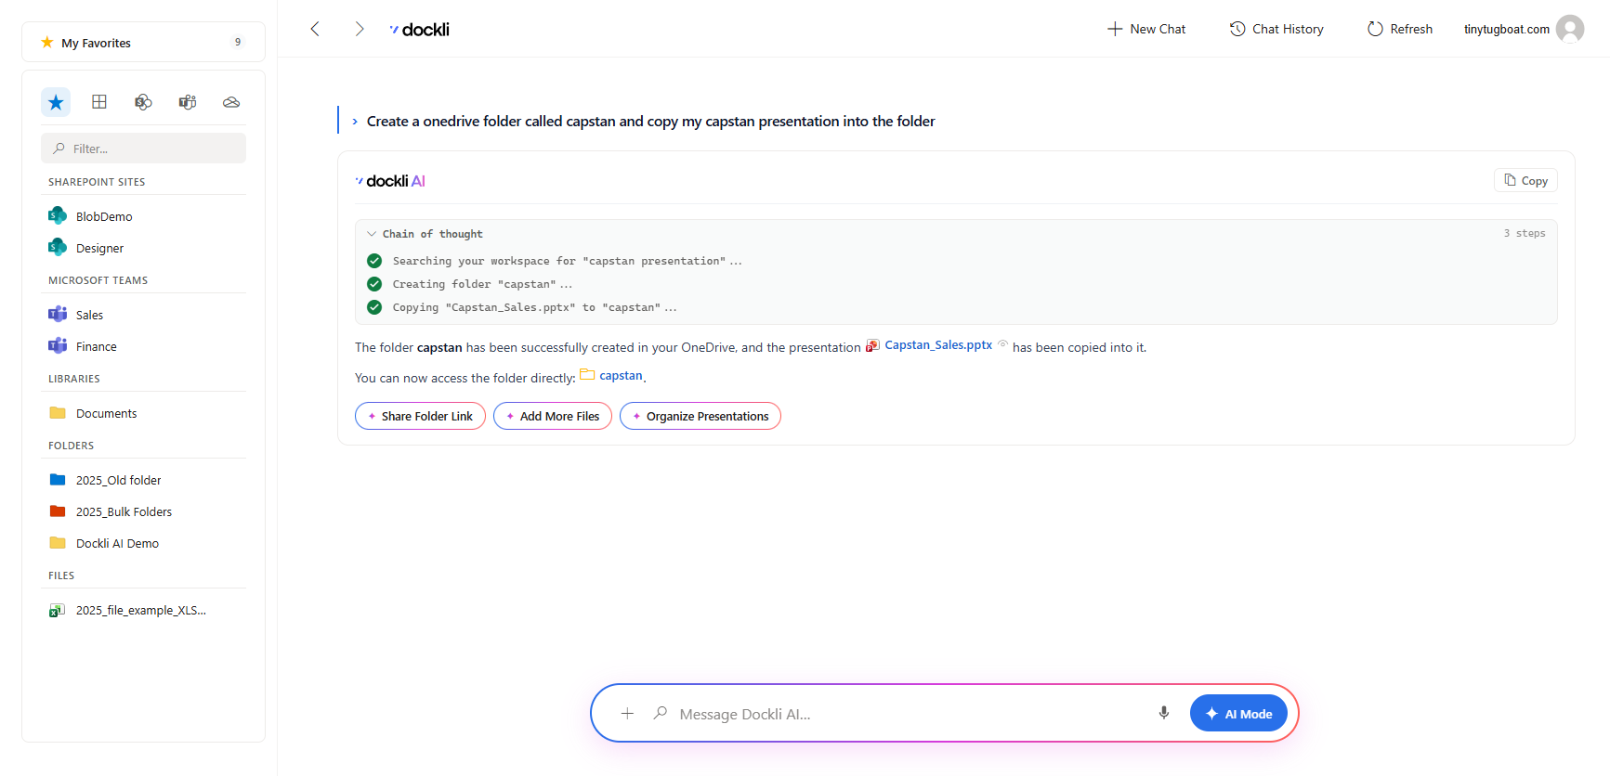Click the tinytugboat.com account name
The height and width of the screenshot is (776, 1610).
point(1506,30)
